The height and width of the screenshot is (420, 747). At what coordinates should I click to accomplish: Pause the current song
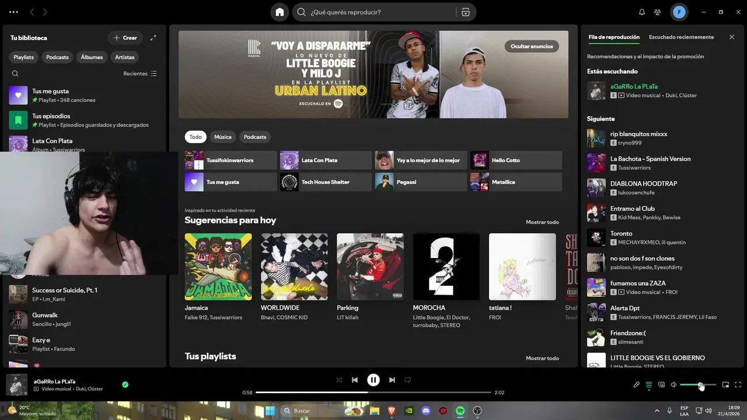[x=373, y=380]
